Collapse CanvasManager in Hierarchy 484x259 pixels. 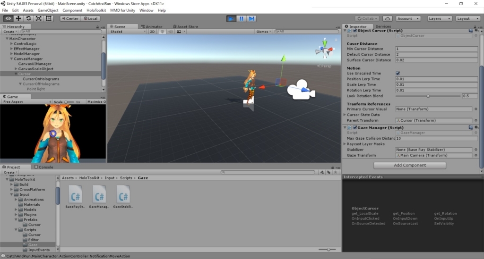tap(11, 59)
